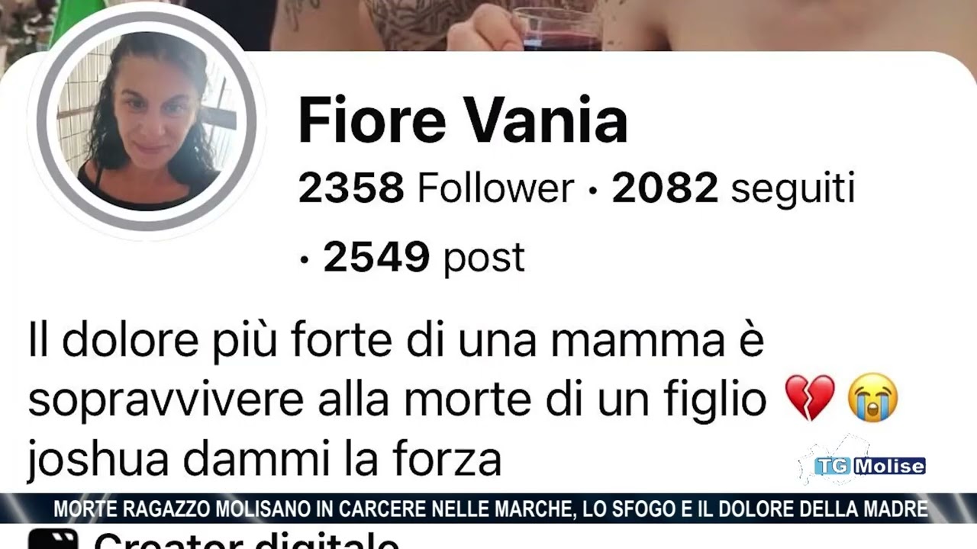Click the Fiore Vania profile name

point(463,121)
